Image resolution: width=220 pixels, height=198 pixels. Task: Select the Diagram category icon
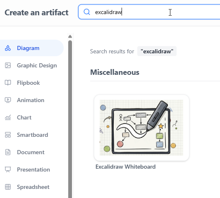tap(8, 48)
